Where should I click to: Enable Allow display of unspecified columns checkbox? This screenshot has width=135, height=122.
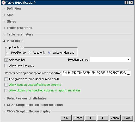pyautogui.click(x=6, y=90)
